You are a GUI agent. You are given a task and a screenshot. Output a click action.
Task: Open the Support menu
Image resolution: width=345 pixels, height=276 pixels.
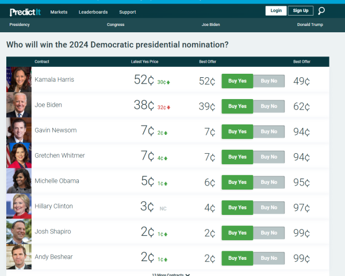coord(128,12)
